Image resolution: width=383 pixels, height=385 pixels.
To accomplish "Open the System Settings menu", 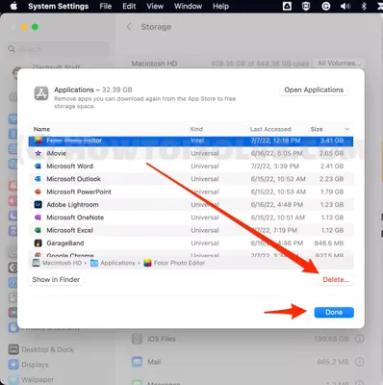I will pos(58,6).
